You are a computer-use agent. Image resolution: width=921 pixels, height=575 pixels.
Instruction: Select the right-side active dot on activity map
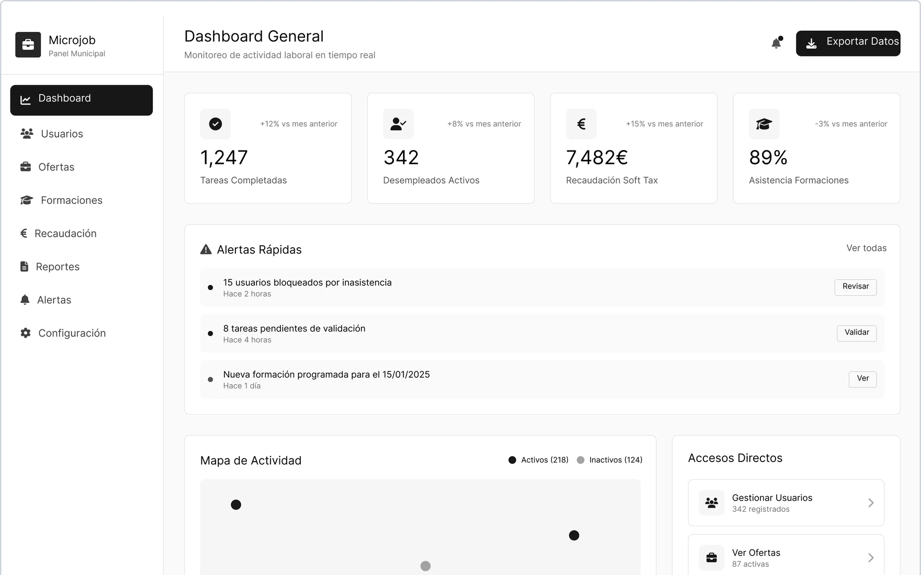(574, 535)
